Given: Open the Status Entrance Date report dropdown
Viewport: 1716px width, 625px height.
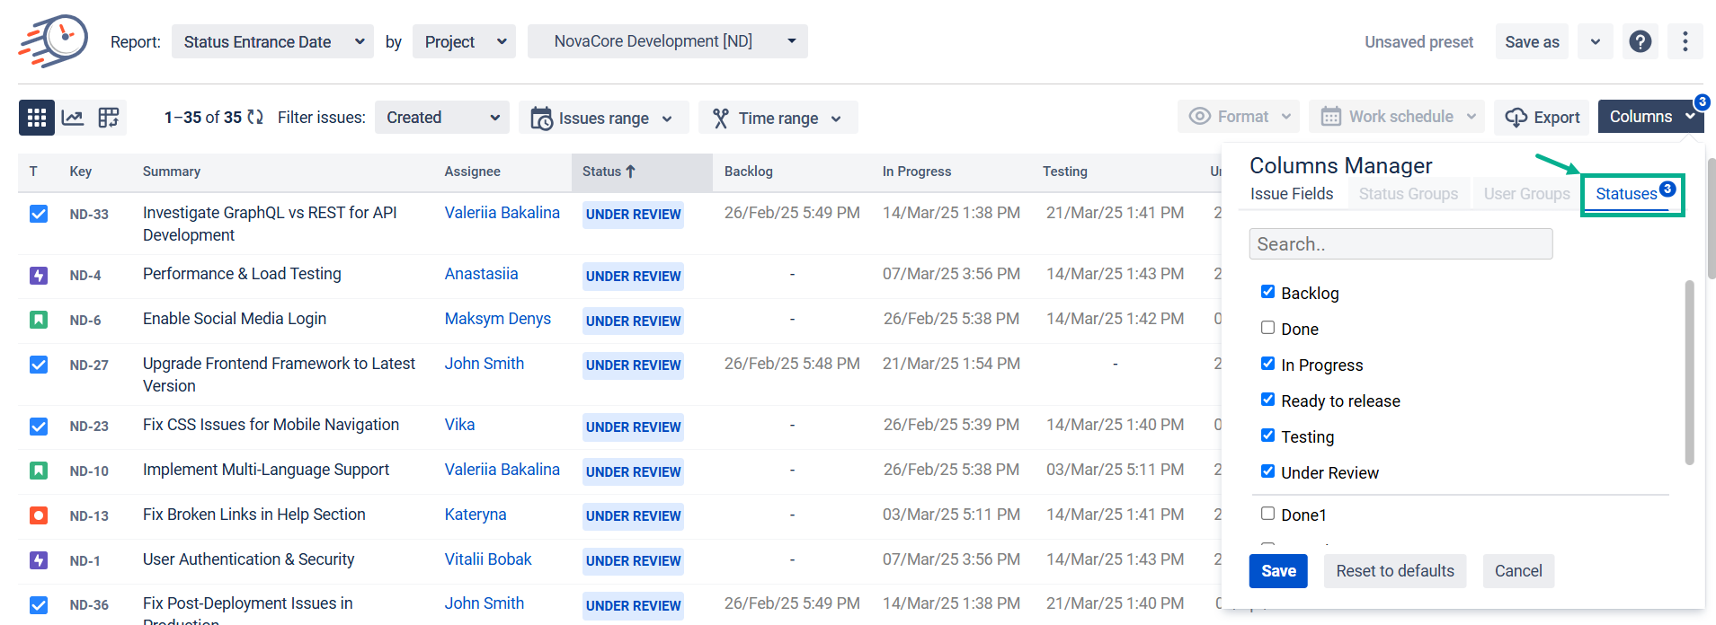Looking at the screenshot, I should coord(272,42).
